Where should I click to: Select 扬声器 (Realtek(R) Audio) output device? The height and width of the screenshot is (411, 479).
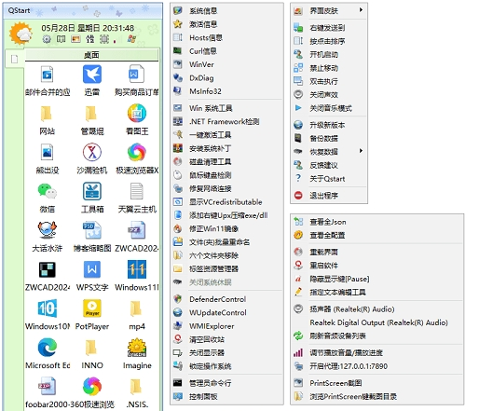click(377, 309)
